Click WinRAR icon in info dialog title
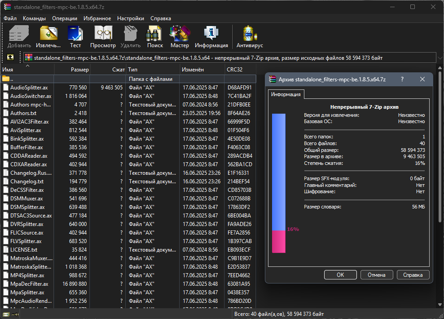Viewport: 444px width, 319px height. [x=273, y=80]
